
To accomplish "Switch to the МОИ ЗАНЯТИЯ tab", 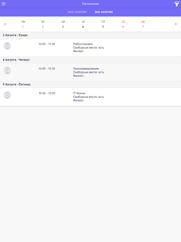I will click(x=77, y=12).
